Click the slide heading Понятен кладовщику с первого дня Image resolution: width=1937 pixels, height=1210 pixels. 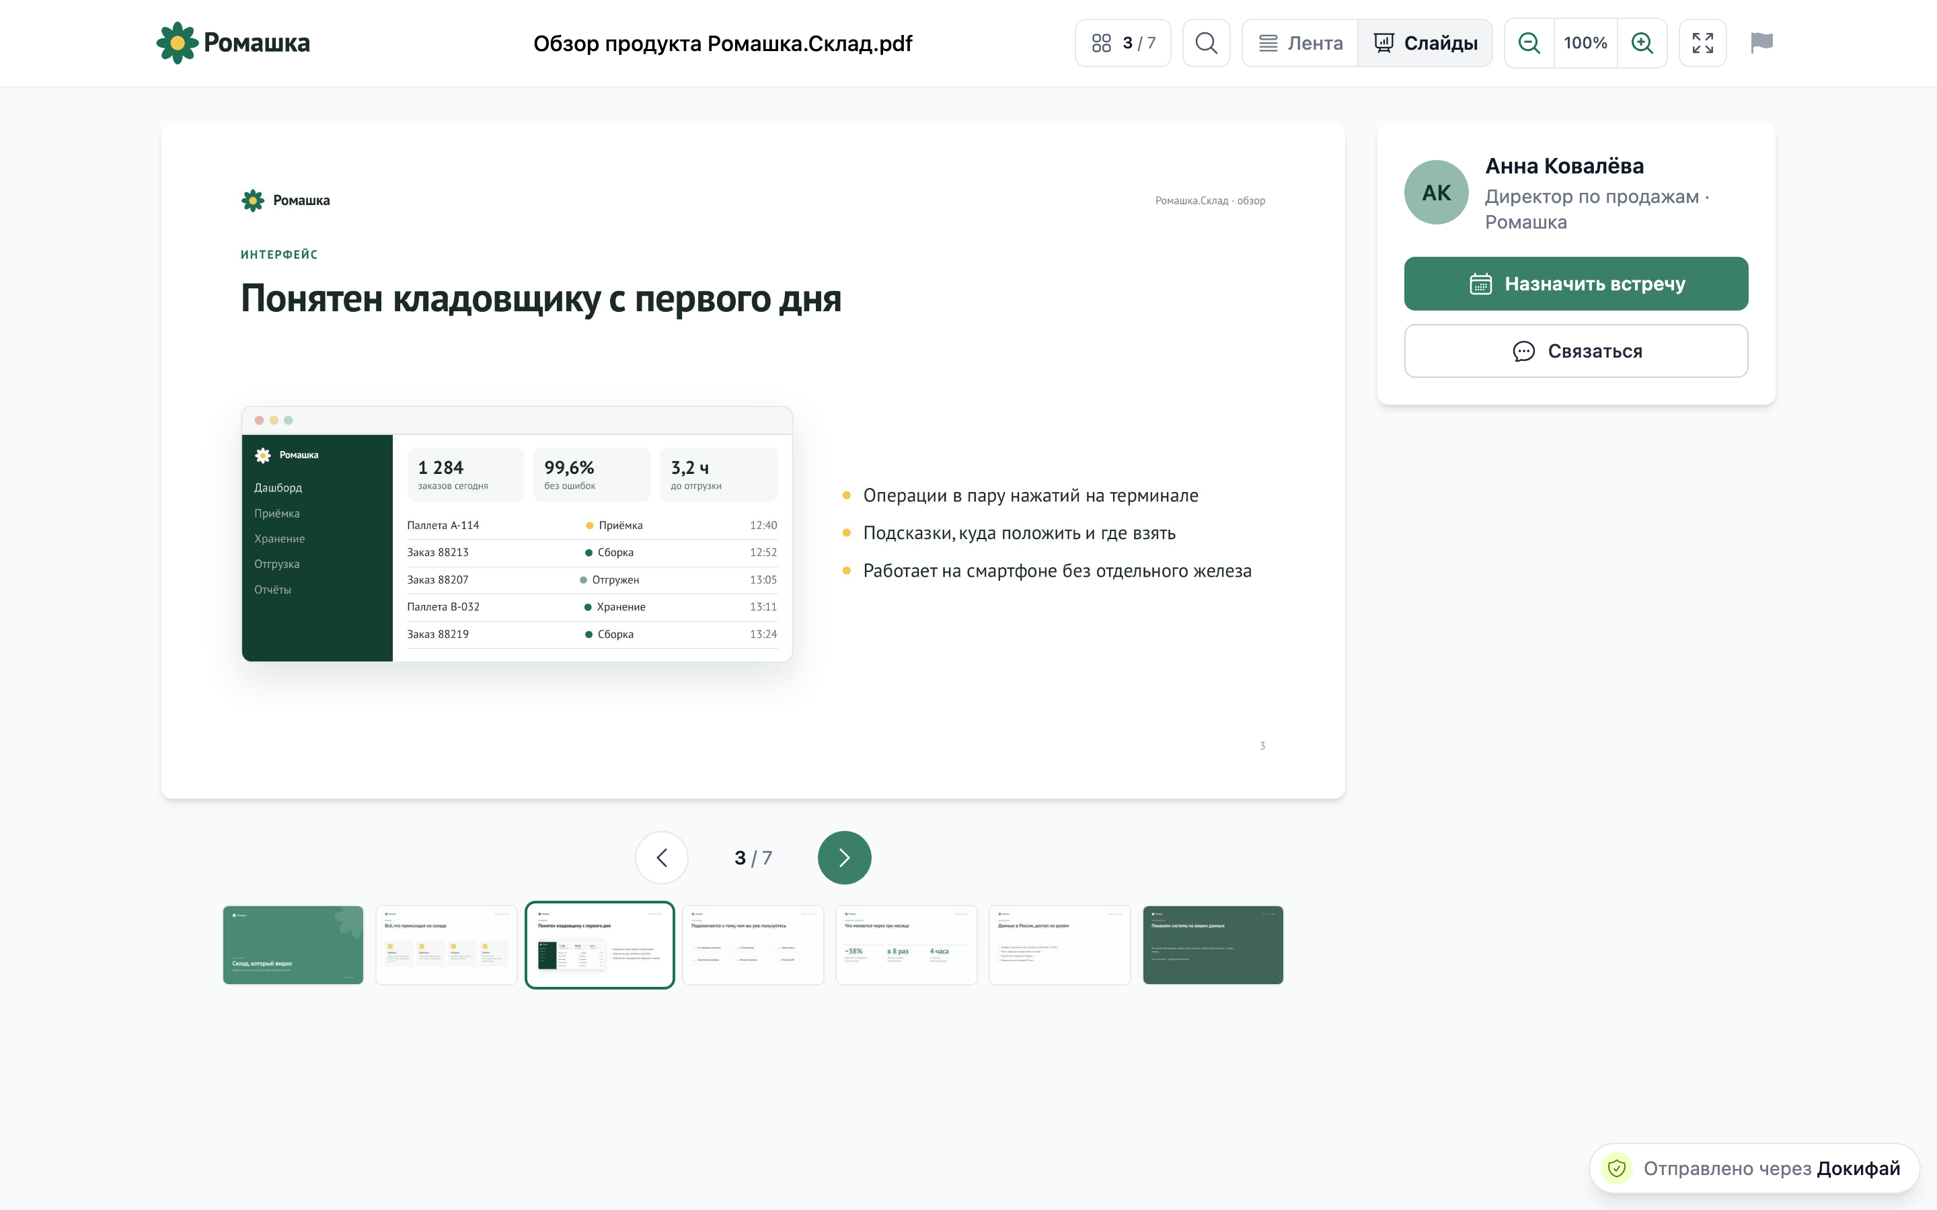(541, 298)
